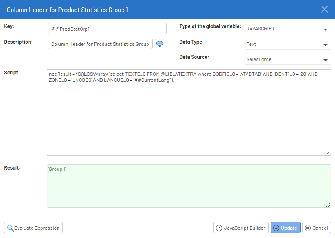Click the Script box resize handle
Viewport: 335px width, 238px height.
pos(328,152)
